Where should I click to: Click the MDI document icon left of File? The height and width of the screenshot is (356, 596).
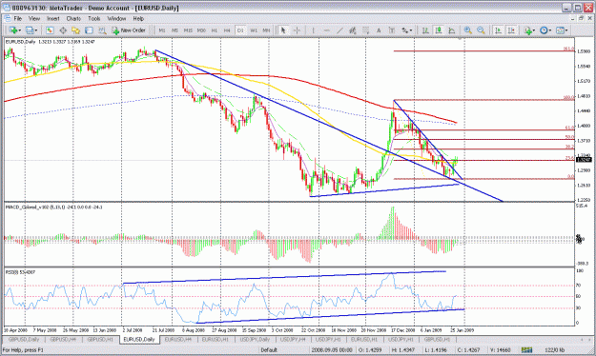click(x=7, y=18)
